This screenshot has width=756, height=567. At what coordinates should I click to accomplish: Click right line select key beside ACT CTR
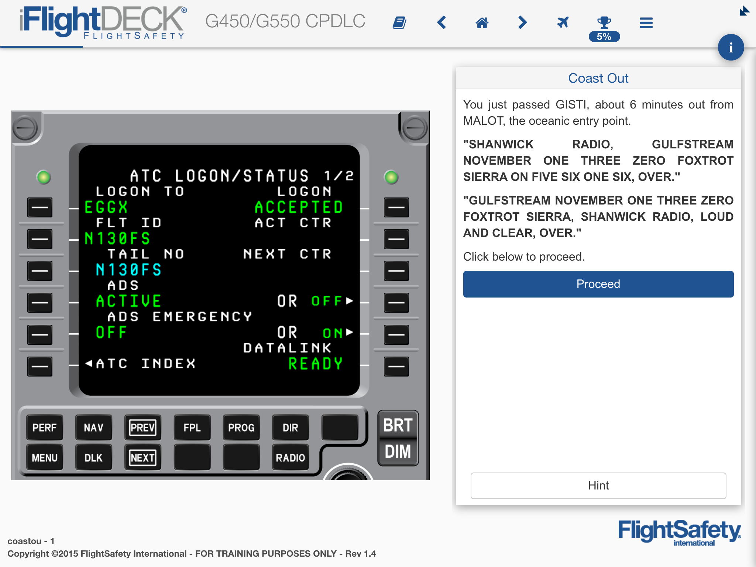click(396, 239)
